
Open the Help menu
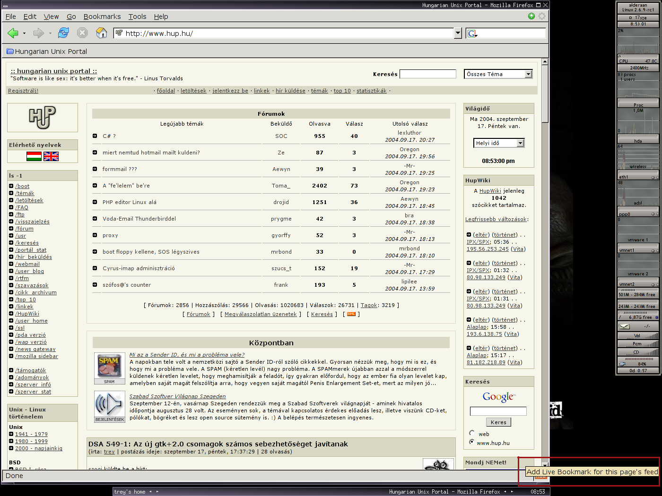[x=161, y=17]
